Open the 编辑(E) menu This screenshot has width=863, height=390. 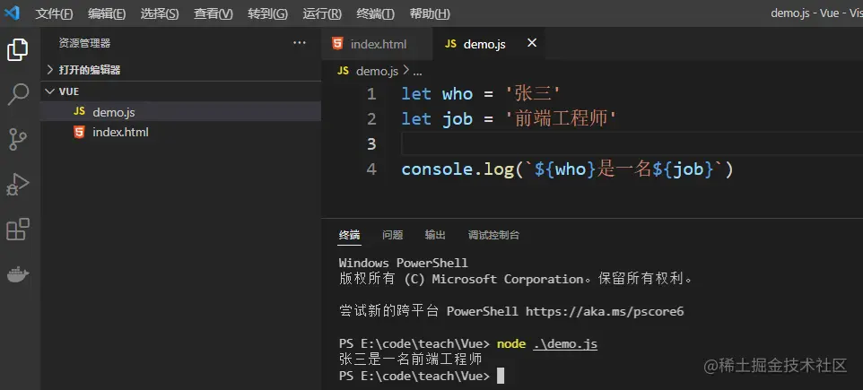click(x=106, y=13)
